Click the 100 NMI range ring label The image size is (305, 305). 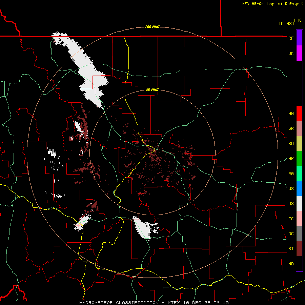point(152,27)
